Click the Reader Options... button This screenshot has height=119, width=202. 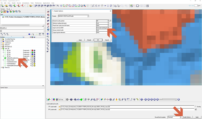pyautogui.click(x=187, y=117)
